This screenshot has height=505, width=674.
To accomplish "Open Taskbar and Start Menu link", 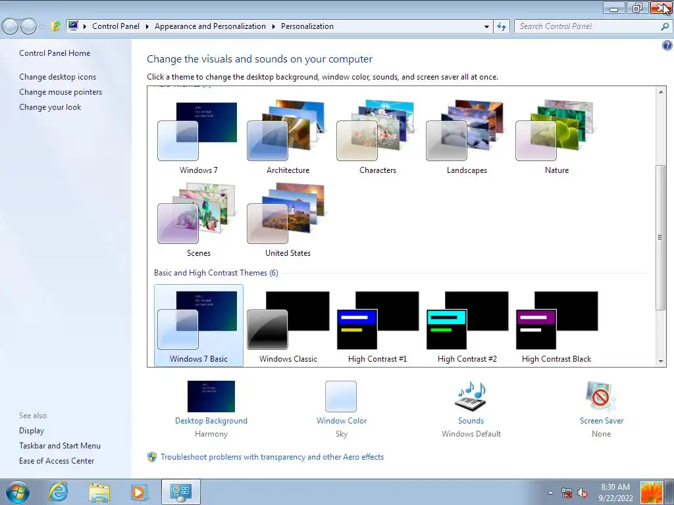I will coord(60,446).
